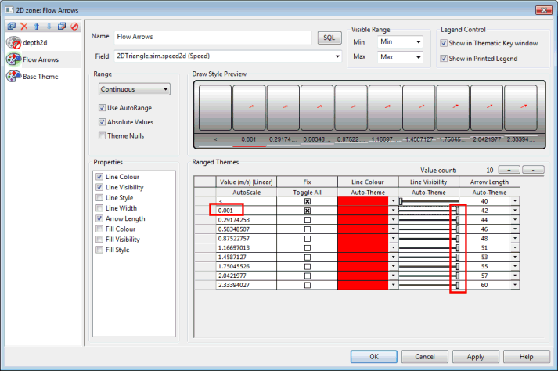Uncheck Line Colour property
Viewport: 558px width, 371px height.
point(99,177)
